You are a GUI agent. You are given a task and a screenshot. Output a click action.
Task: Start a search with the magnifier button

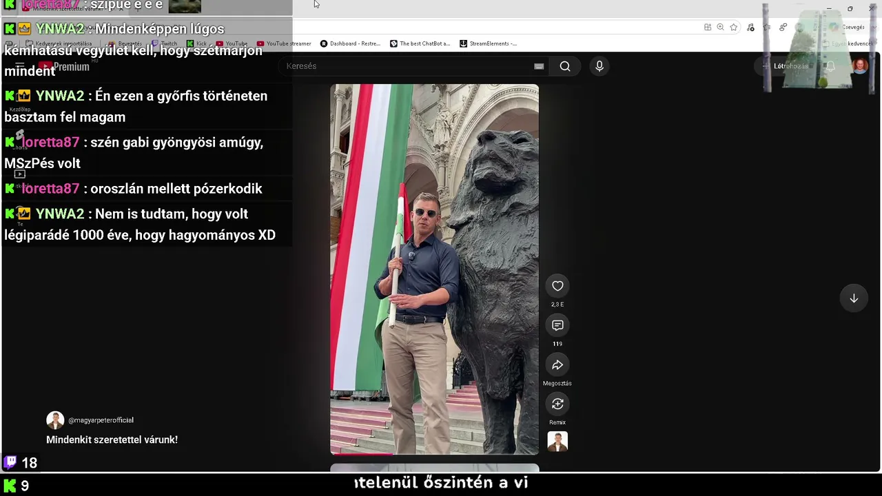click(565, 66)
